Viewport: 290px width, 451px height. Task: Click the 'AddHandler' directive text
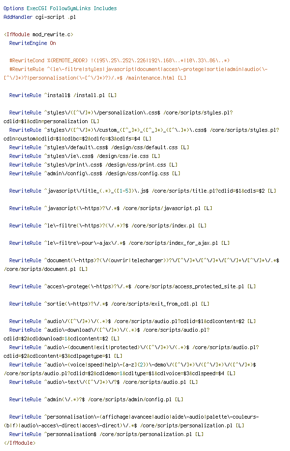click(x=18, y=17)
